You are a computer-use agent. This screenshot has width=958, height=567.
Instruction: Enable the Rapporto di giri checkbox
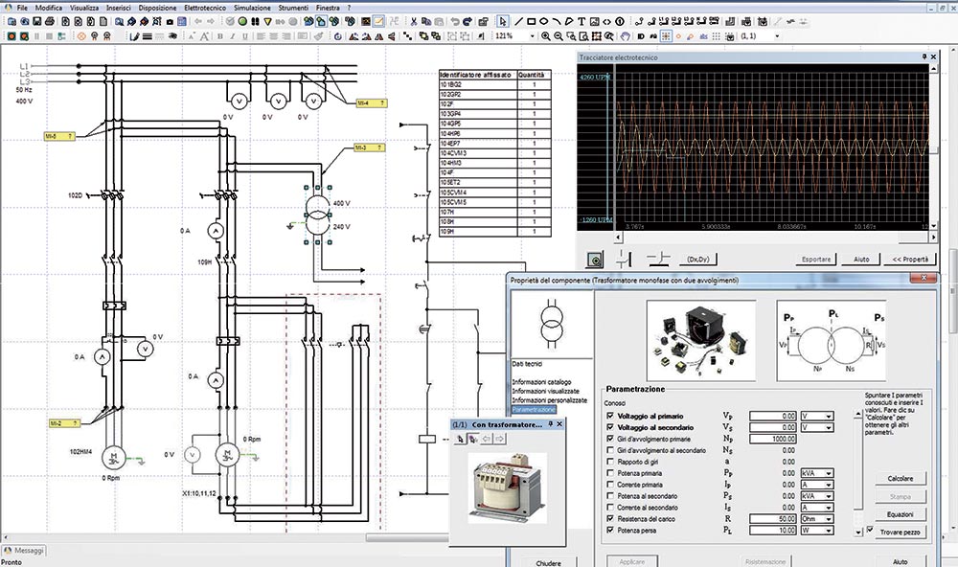tap(610, 461)
